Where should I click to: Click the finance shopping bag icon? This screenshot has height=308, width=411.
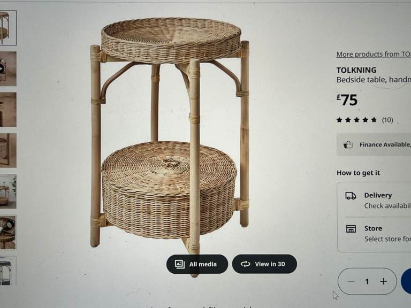click(348, 145)
